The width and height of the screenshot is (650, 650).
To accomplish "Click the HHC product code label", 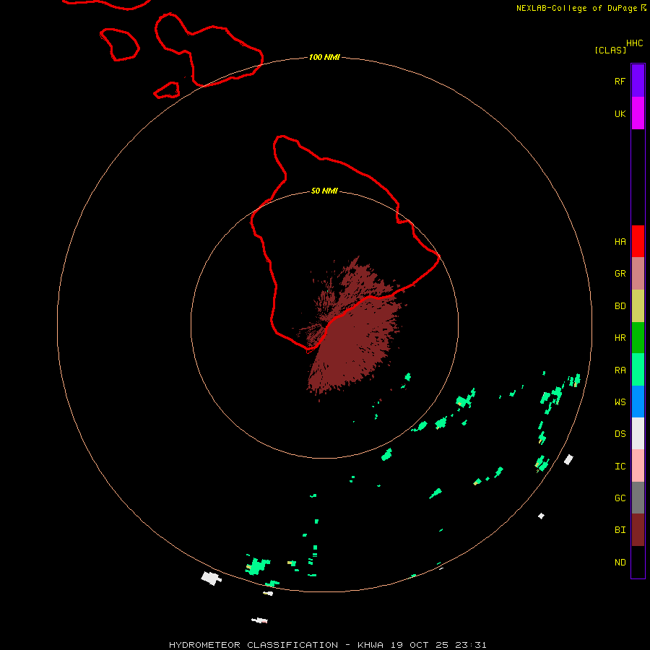I will click(x=635, y=43).
